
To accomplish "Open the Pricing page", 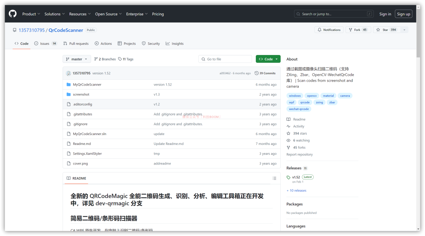I will click(x=158, y=14).
